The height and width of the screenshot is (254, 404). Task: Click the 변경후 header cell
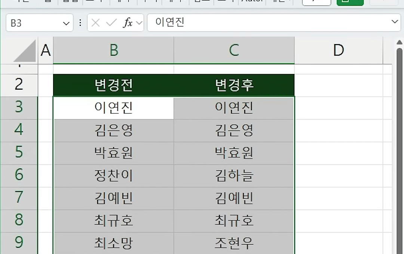coord(234,86)
